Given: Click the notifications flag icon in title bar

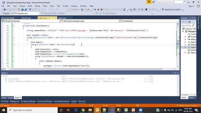Looking at the screenshot, I should [x=149, y=2].
